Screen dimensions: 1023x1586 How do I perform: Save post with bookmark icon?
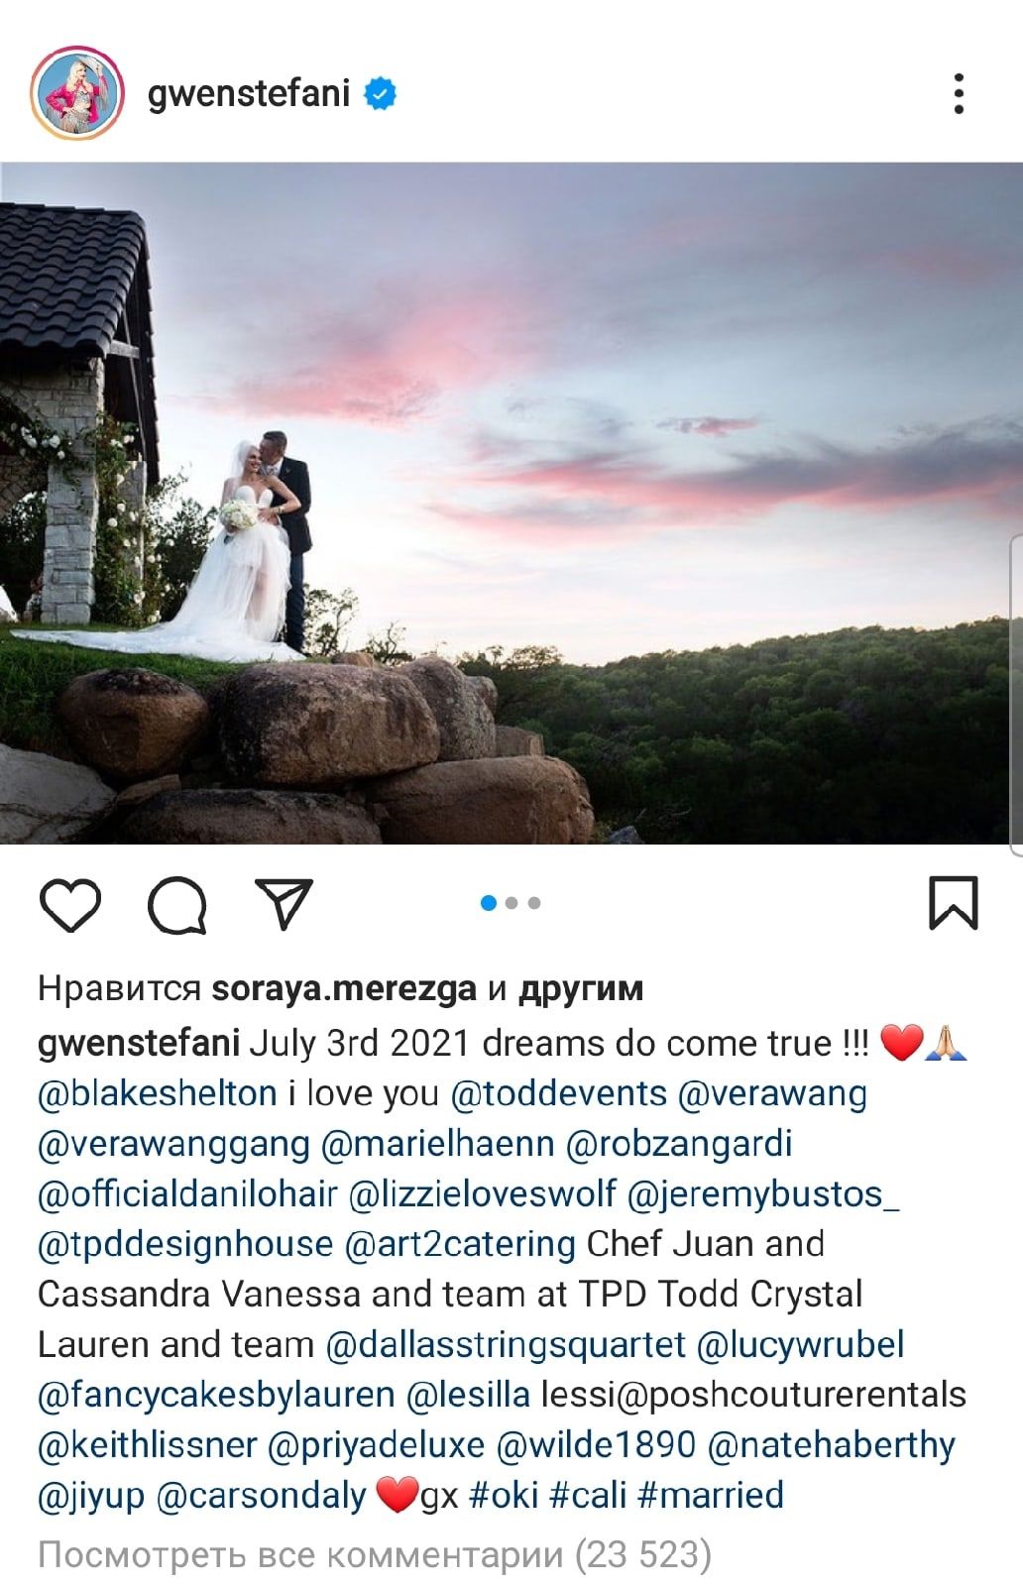[954, 903]
